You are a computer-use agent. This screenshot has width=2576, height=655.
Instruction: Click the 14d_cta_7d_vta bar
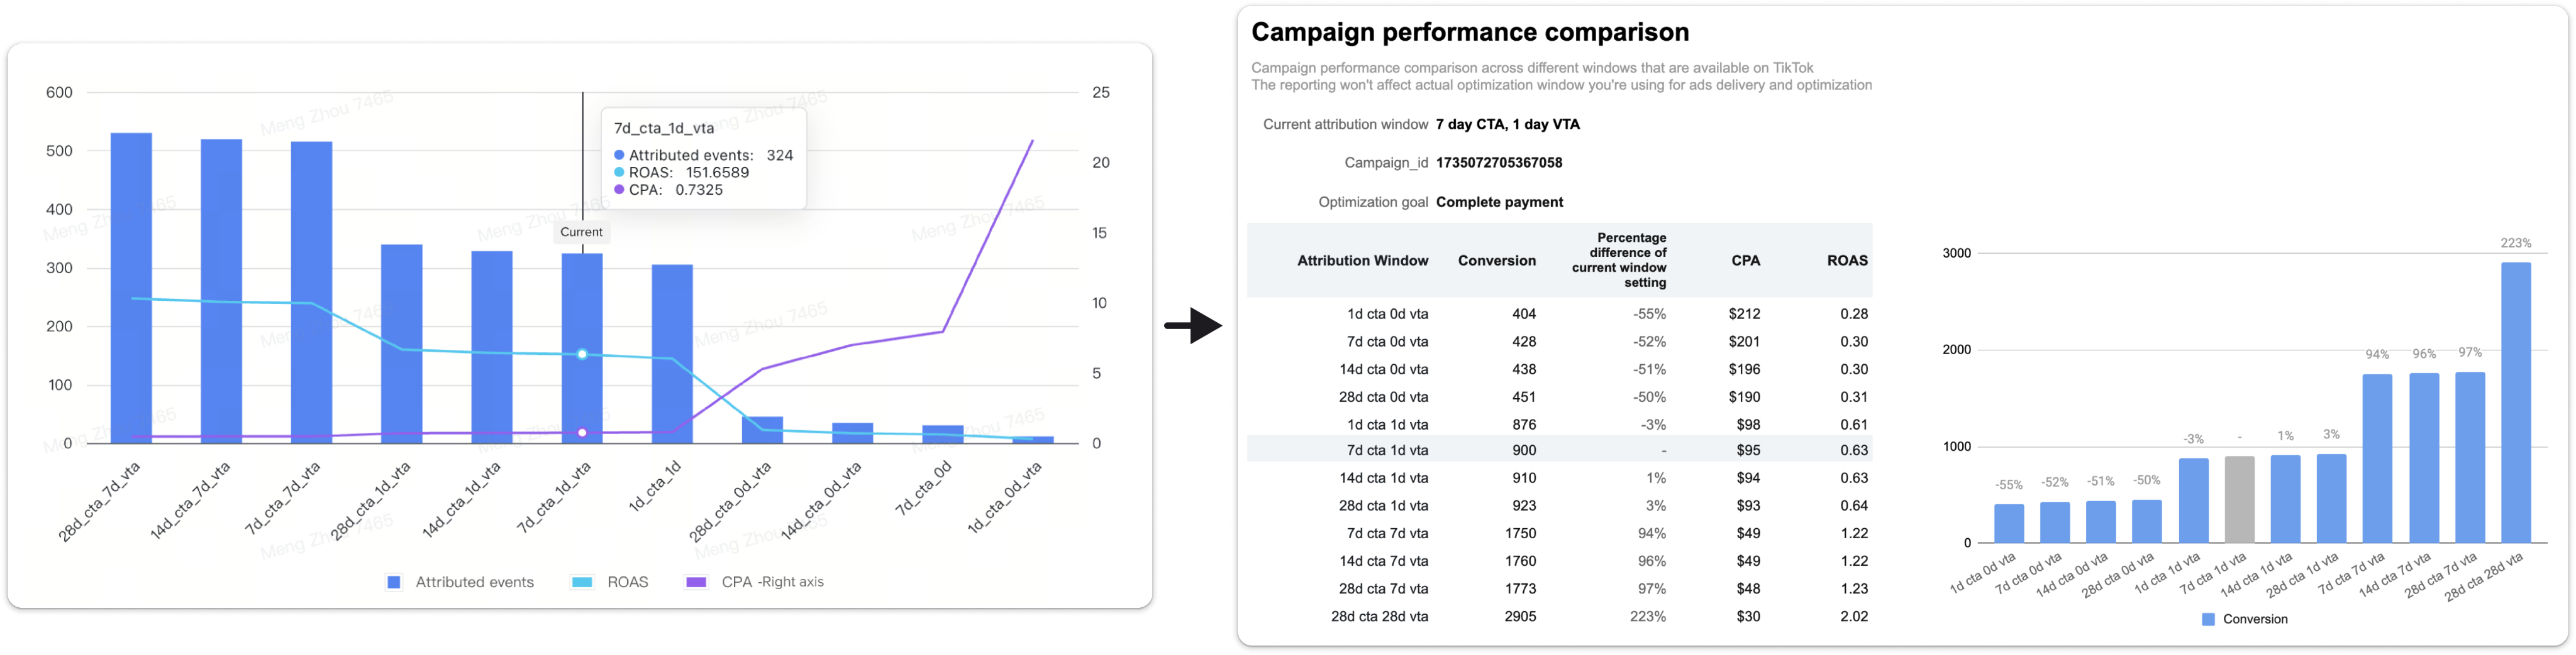click(x=221, y=291)
